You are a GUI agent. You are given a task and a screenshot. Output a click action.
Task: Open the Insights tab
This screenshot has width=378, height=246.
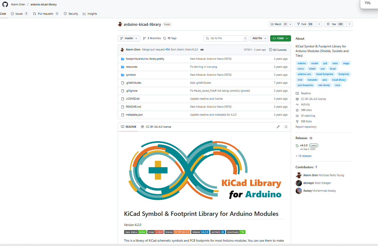click(x=90, y=14)
